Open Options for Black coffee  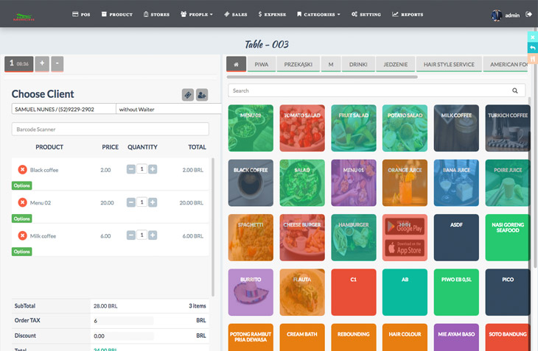pyautogui.click(x=22, y=185)
